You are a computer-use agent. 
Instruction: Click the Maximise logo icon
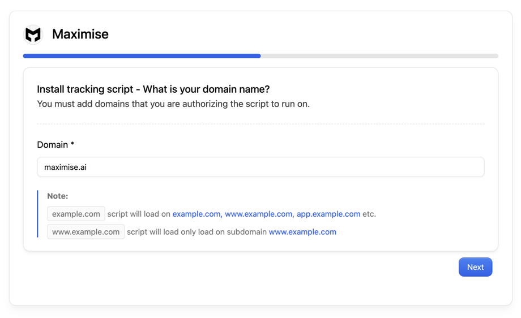pyautogui.click(x=33, y=35)
